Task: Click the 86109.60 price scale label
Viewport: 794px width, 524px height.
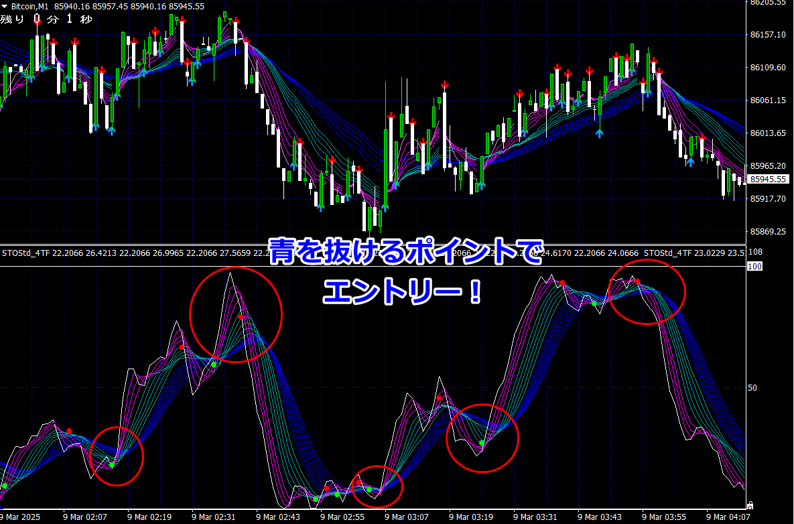Action: pos(768,67)
